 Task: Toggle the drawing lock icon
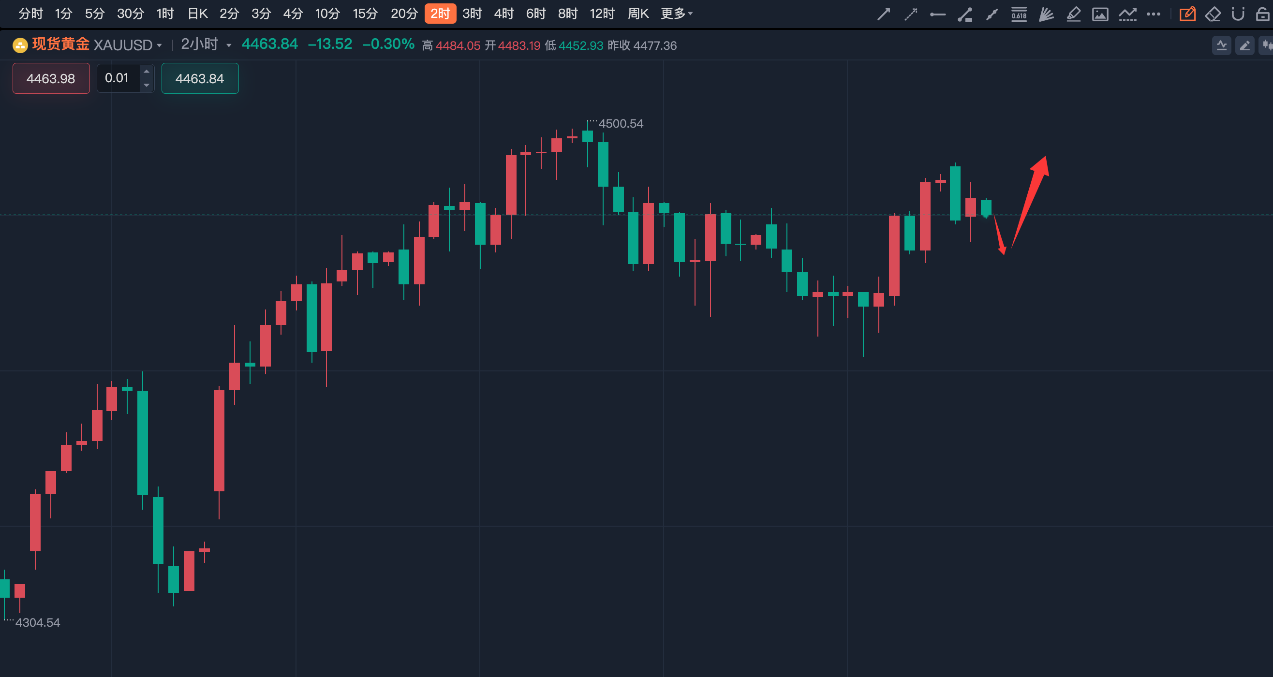[1263, 15]
